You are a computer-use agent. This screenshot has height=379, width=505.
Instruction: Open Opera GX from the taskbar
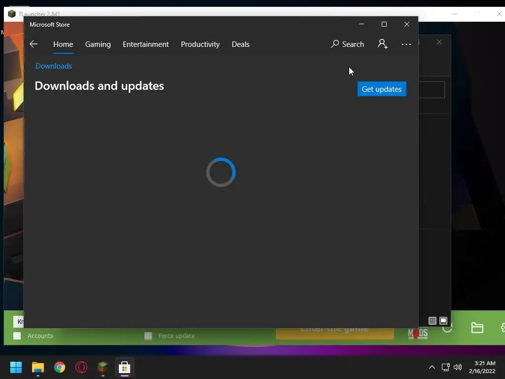tap(81, 367)
